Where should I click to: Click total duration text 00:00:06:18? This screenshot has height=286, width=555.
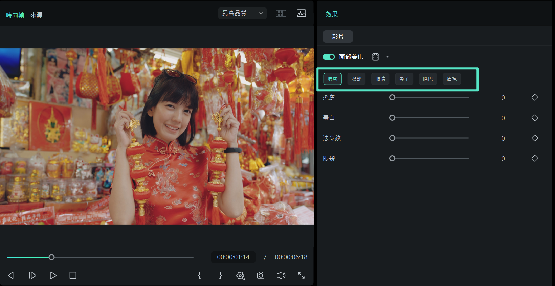coord(291,257)
